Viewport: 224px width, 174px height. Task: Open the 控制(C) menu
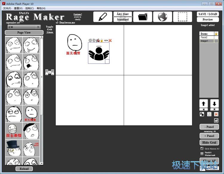coord(30,8)
